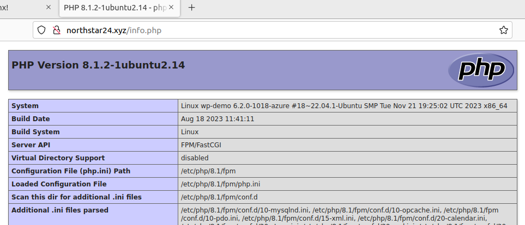Viewport: 525px width, 225px height.
Task: Click the PHP logo image
Action: coord(481,70)
